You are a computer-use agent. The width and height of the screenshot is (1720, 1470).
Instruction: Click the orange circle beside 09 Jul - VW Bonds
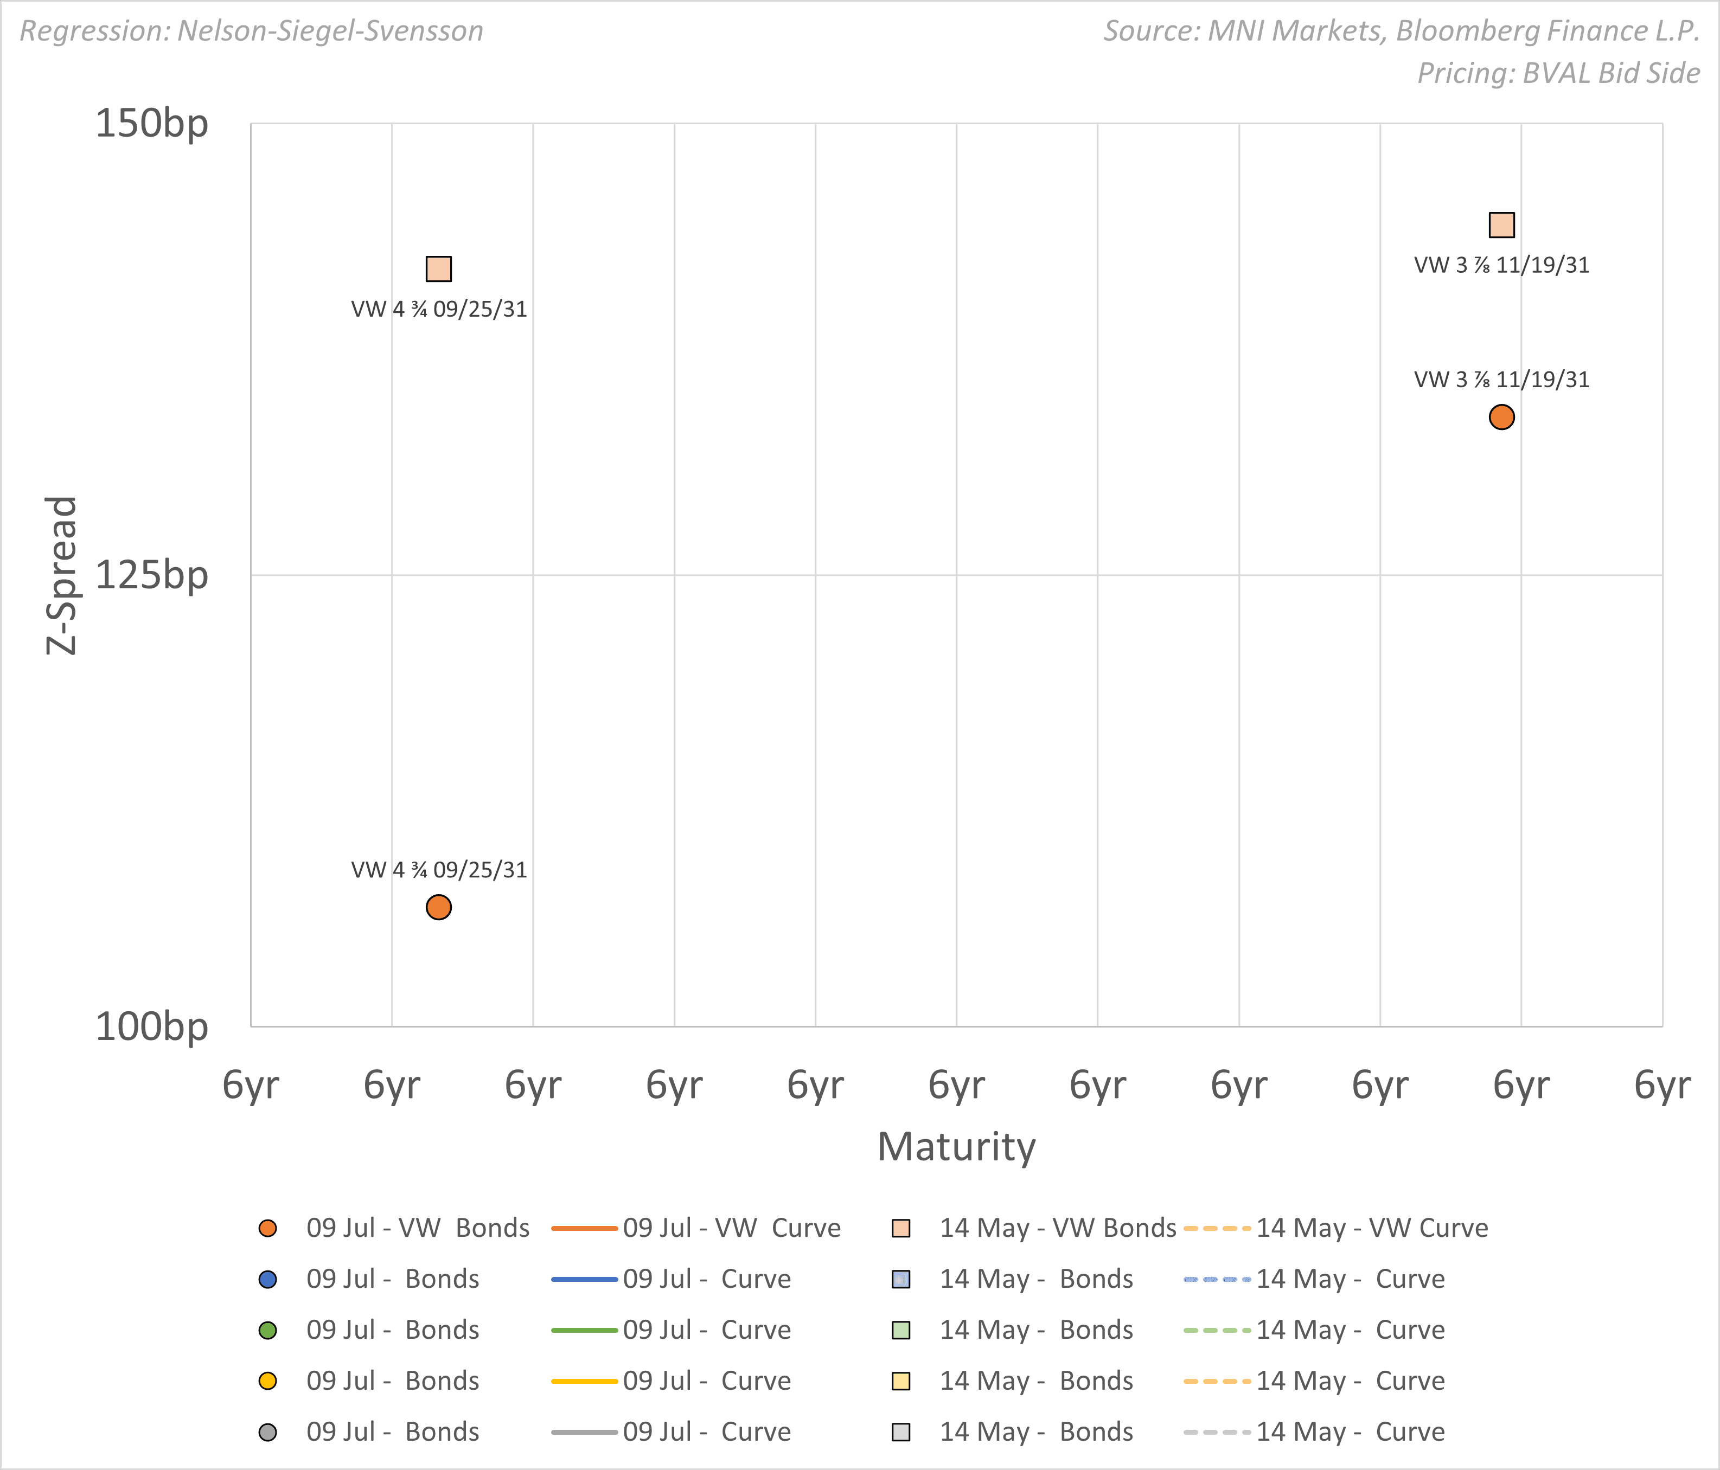coord(267,1229)
